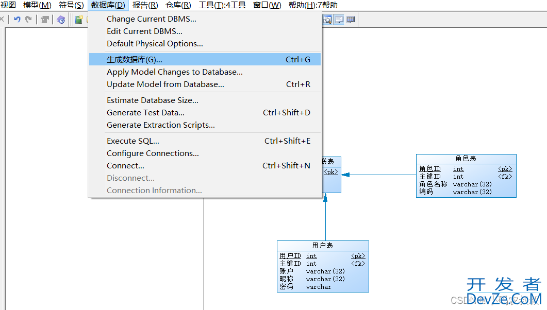Click the 密码 varchar row
This screenshot has width=547, height=310.
(306, 287)
